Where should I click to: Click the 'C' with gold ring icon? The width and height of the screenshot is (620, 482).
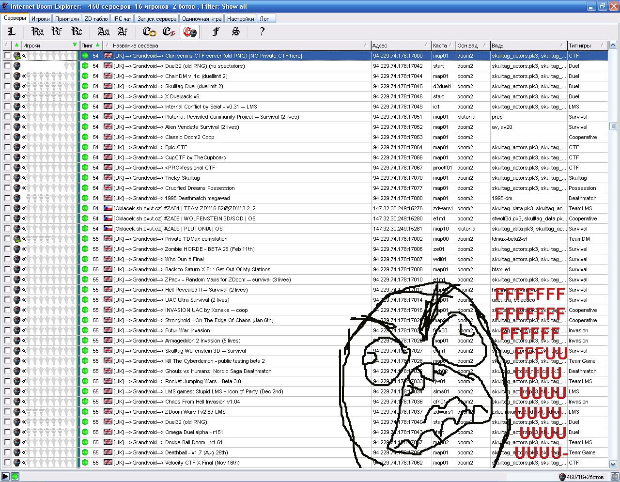pos(149,31)
